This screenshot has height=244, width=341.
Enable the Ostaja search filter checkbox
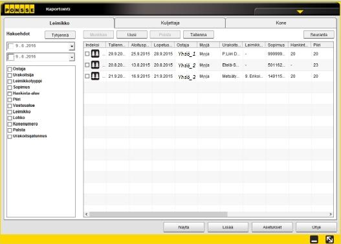pos(10,69)
